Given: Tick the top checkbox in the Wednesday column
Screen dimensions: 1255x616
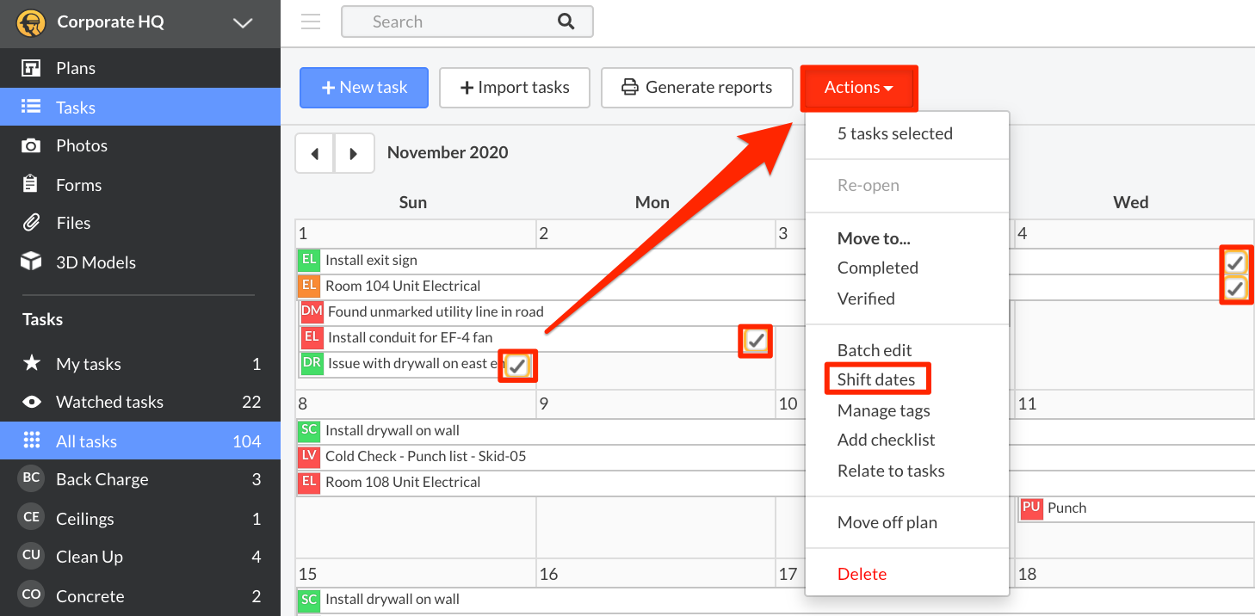Looking at the screenshot, I should tap(1235, 262).
